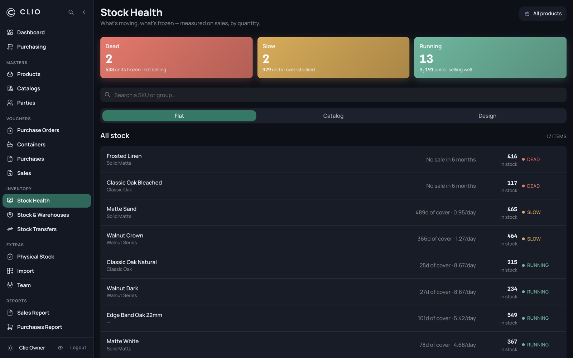Switch to the Catalog tab
This screenshot has width=573, height=358.
click(333, 116)
